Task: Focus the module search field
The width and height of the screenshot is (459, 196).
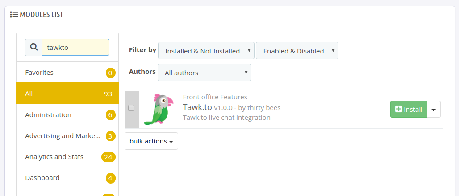Action: [x=75, y=47]
